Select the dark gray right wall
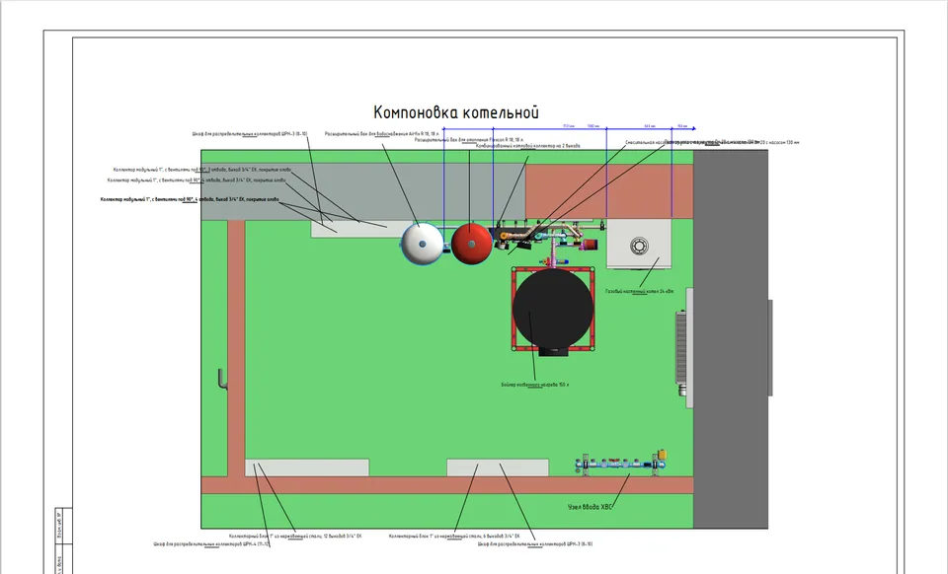 click(x=731, y=339)
